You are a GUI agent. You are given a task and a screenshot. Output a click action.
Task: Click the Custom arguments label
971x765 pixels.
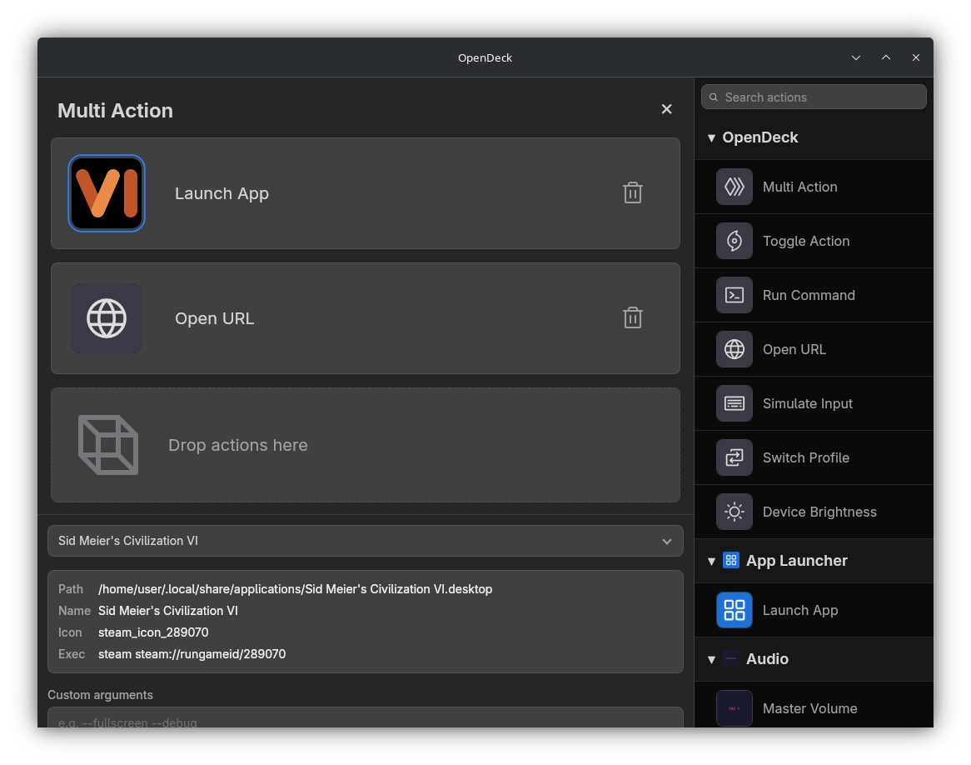pyautogui.click(x=100, y=695)
